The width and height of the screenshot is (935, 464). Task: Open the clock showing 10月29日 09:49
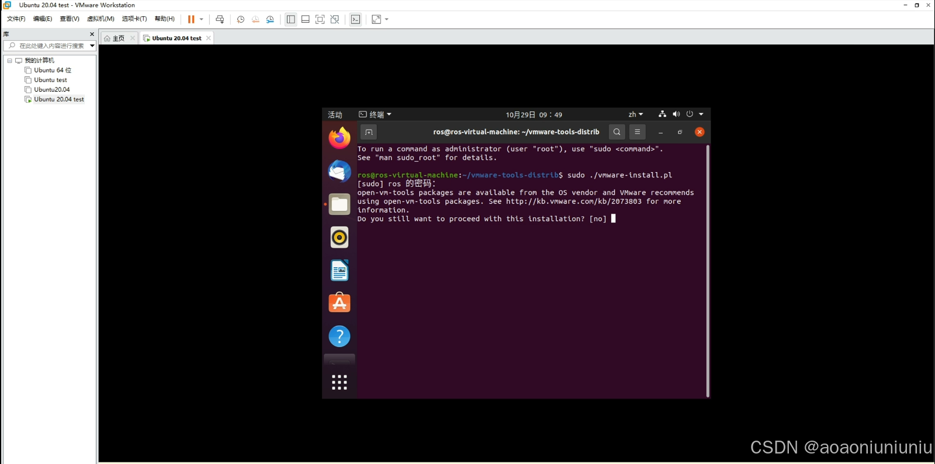[534, 114]
